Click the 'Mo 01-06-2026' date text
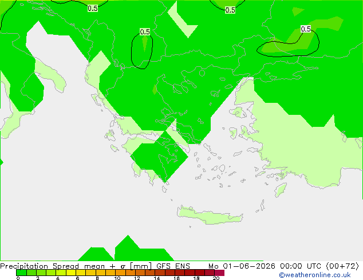This screenshot has height=280, width=363. 242,266
